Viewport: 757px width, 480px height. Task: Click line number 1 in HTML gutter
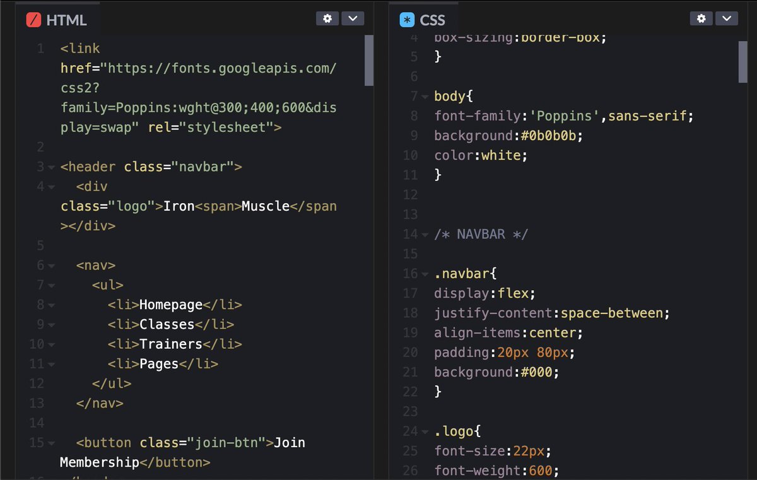(x=40, y=49)
